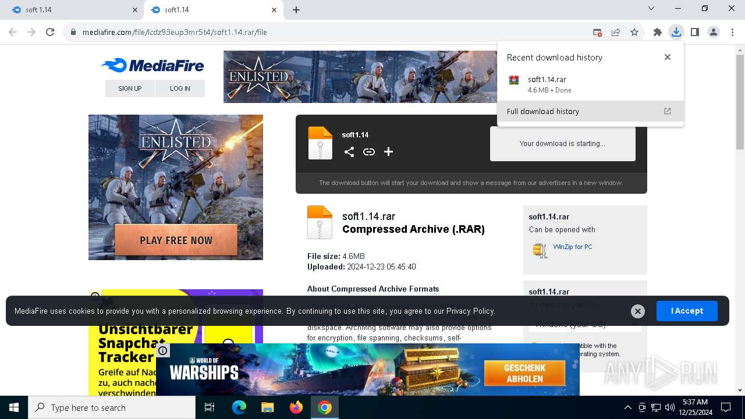
Task: Close the first soft 1.14 tab
Action: tap(135, 10)
